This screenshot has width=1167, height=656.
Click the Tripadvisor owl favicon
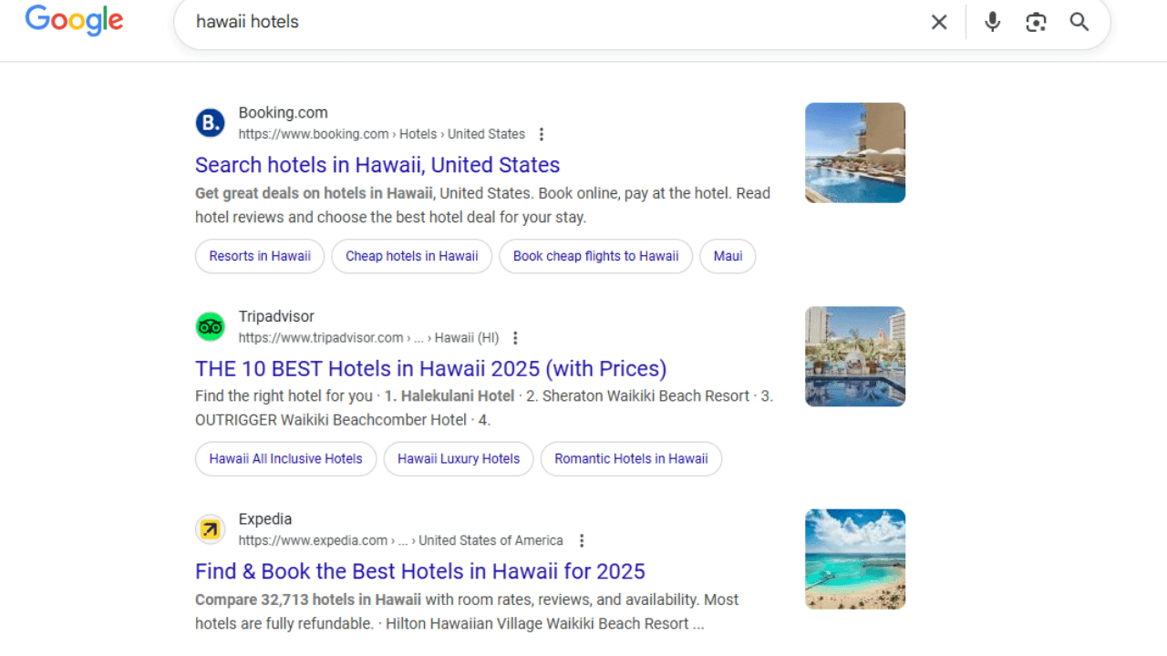tap(210, 325)
